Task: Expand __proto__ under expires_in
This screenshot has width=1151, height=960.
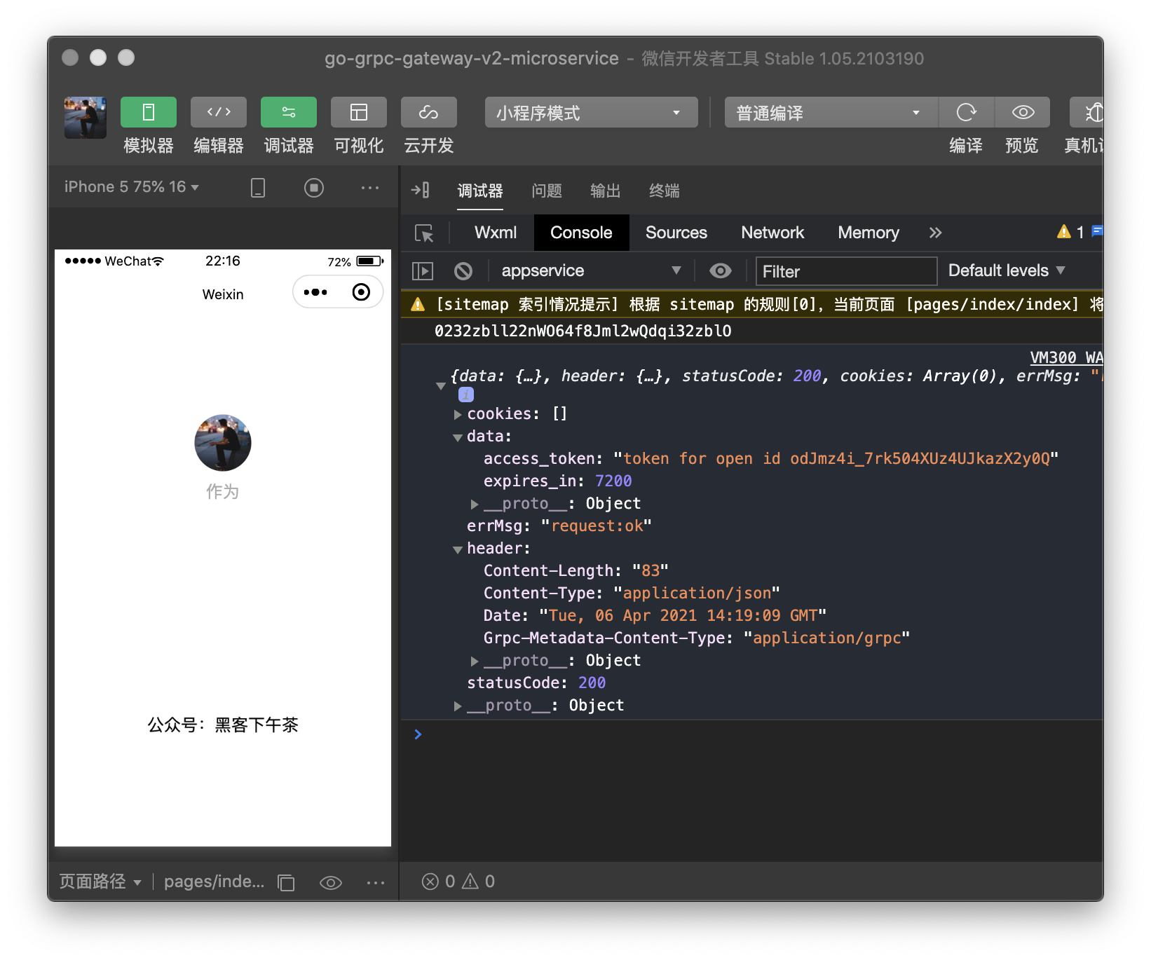Action: pyautogui.click(x=475, y=505)
